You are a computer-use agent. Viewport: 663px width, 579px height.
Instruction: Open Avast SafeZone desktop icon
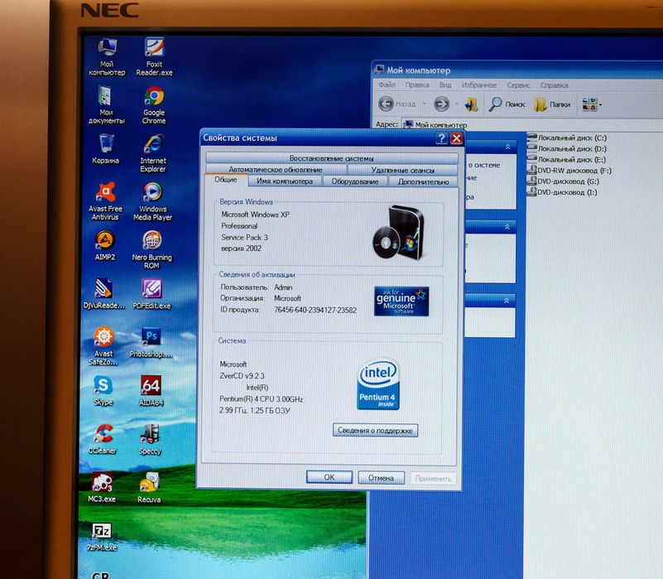[103, 345]
